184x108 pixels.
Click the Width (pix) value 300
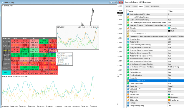[x=170, y=89]
